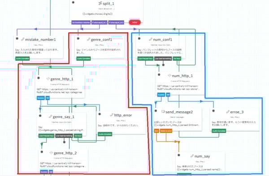This screenshot has height=176, width=269.
Task: Select the mistake_number1 Say/Play icon
Action: pyautogui.click(x=23, y=39)
